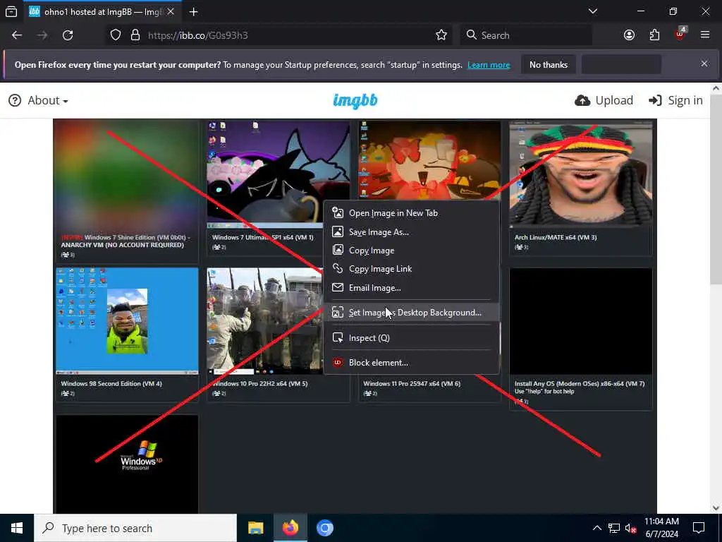
Task: Open the About dropdown menu
Action: (39, 100)
